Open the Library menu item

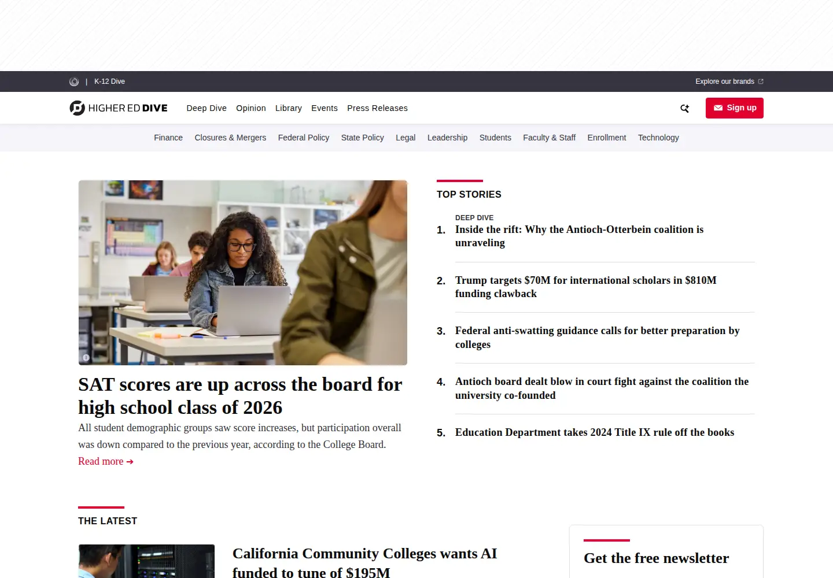click(x=289, y=108)
